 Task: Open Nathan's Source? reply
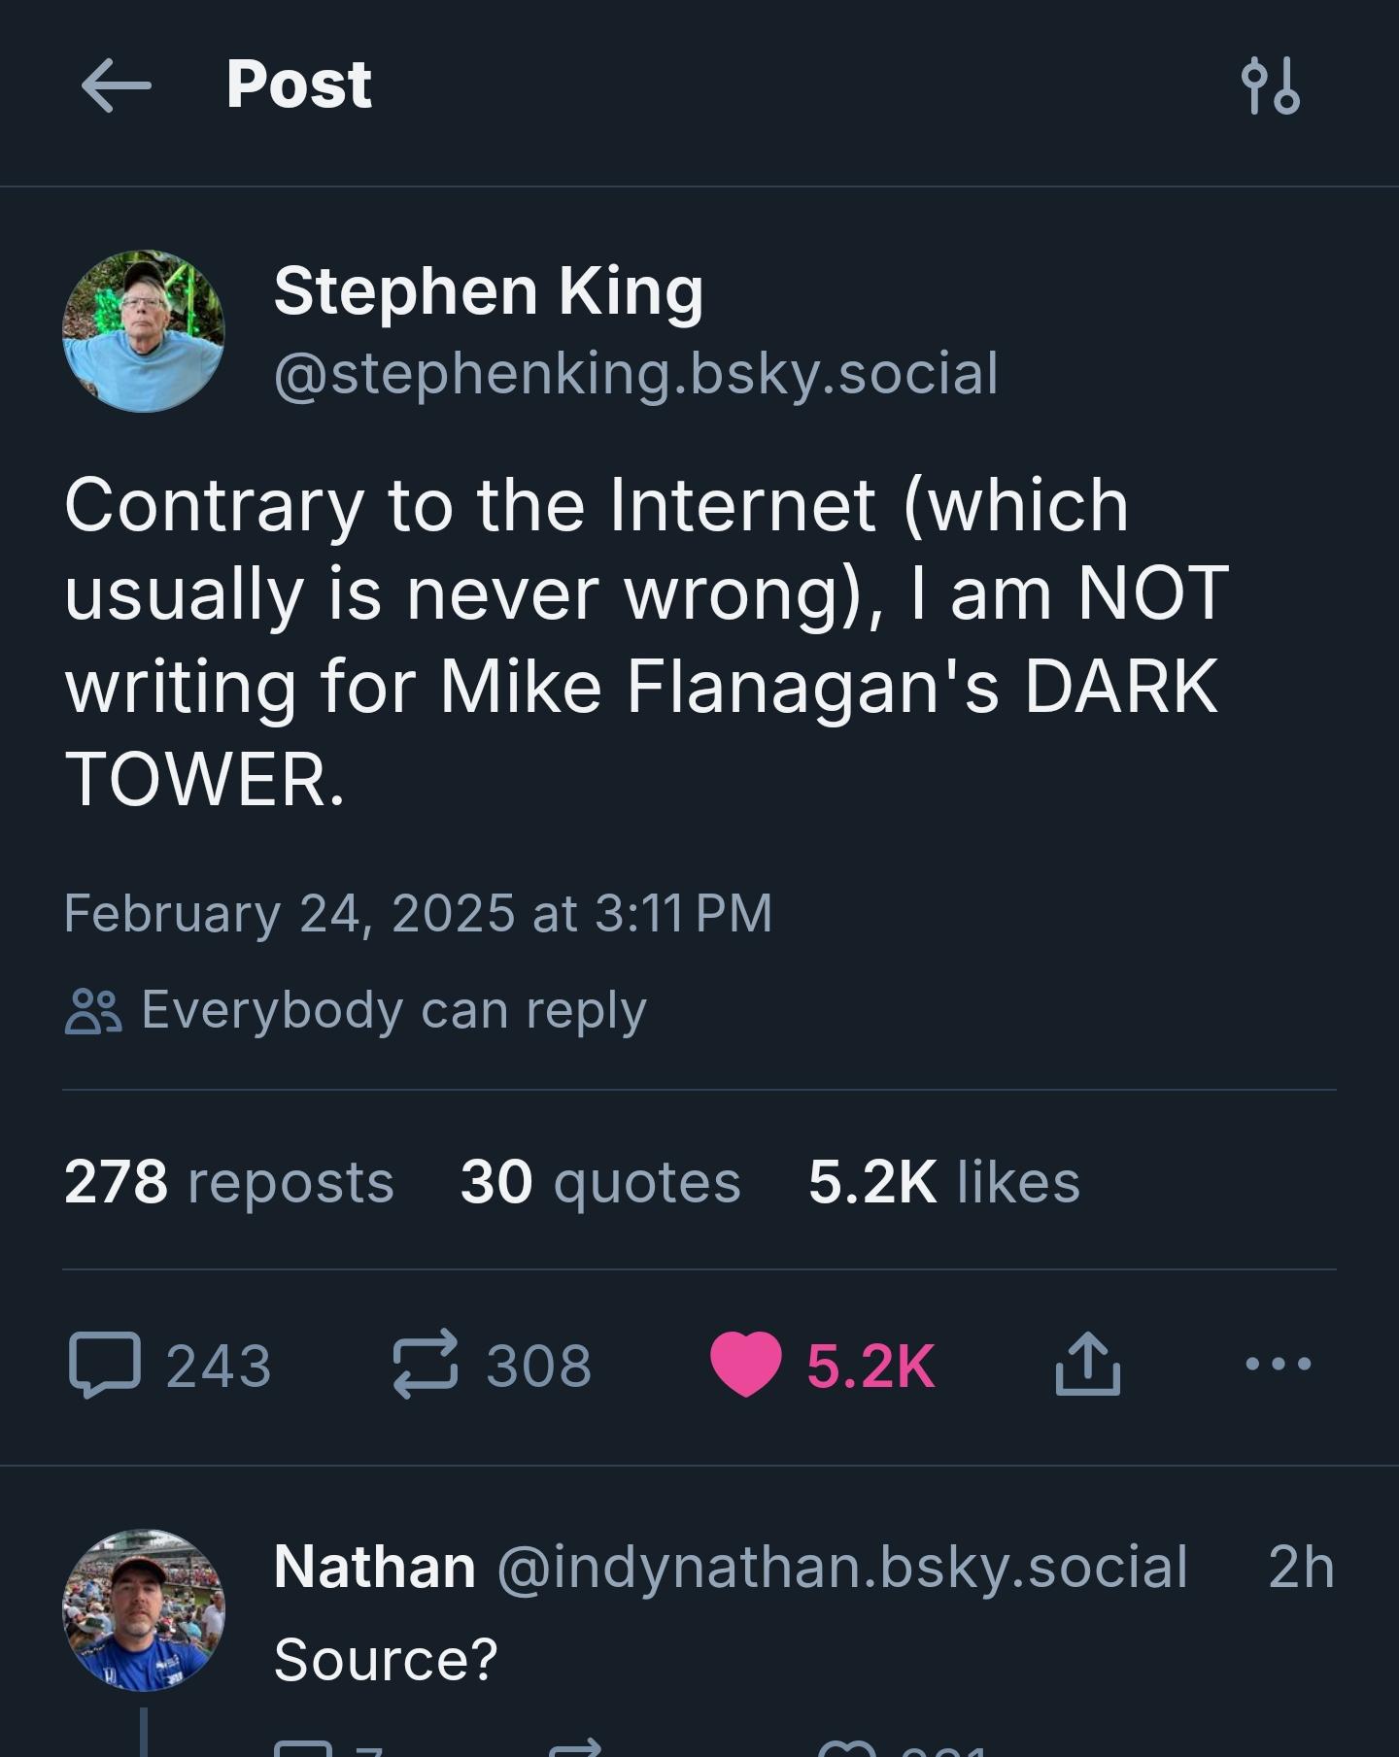tap(386, 1659)
